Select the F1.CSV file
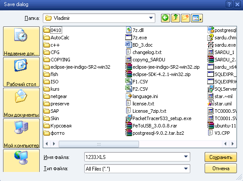 [x=136, y=82]
